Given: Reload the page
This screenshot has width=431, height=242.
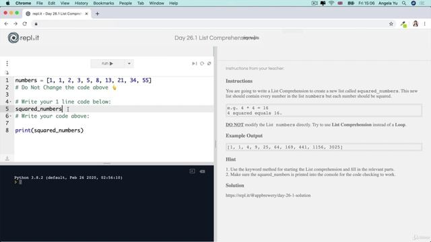Looking at the screenshot, I should pyautogui.click(x=25, y=24).
